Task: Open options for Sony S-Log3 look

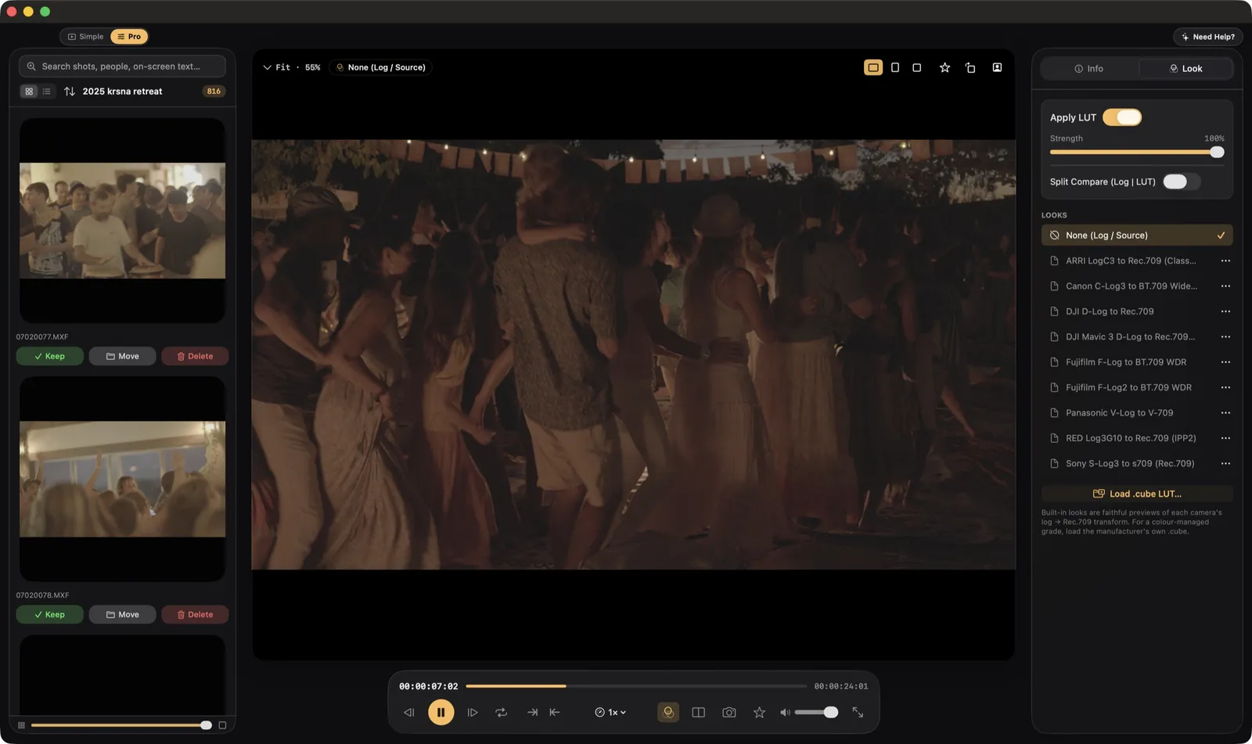Action: [x=1225, y=463]
